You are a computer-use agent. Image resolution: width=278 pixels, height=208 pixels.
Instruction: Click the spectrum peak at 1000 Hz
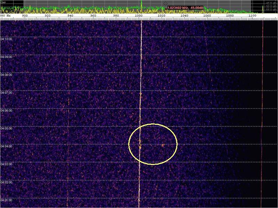[x=141, y=3]
